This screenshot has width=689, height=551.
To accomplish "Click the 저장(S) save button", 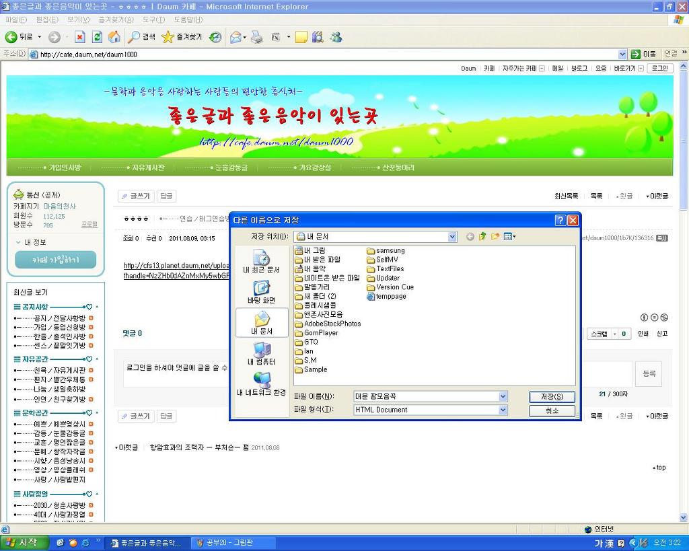I will pyautogui.click(x=551, y=396).
